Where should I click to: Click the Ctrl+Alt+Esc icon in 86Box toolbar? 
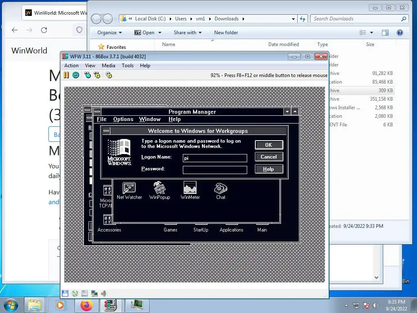coord(97,75)
